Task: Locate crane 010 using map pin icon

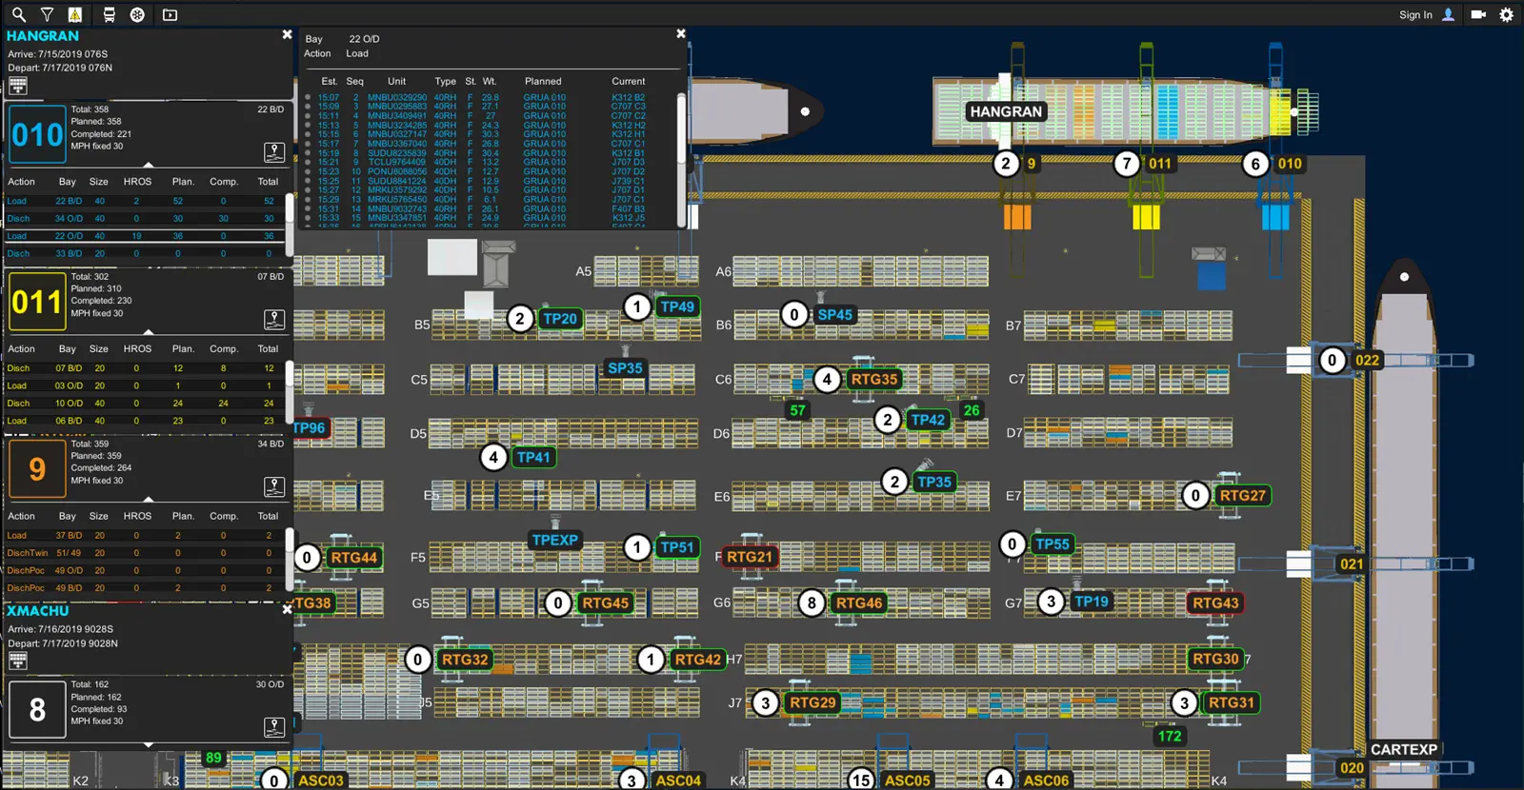Action: click(x=274, y=152)
